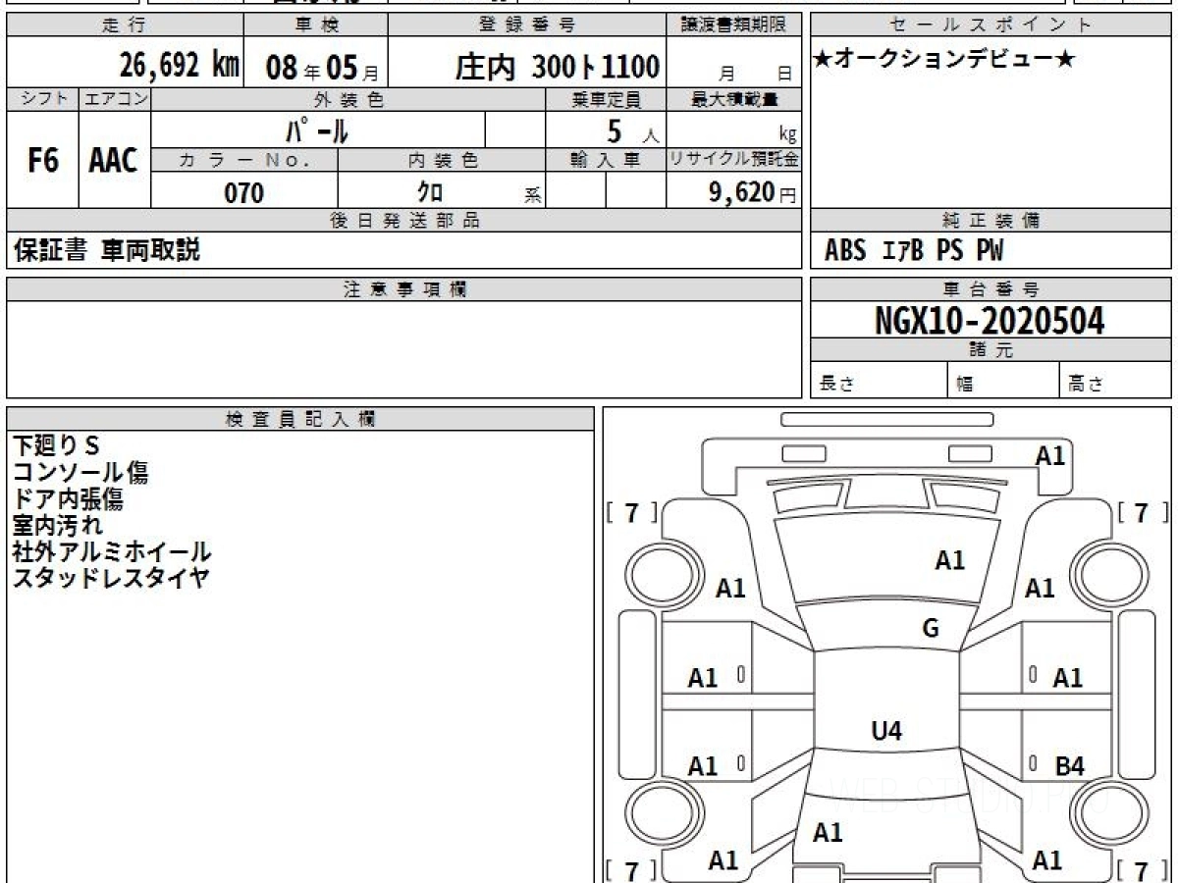This screenshot has height=883, width=1178.
Task: Select equipment list ABS エアB PS PW
Action: [914, 251]
